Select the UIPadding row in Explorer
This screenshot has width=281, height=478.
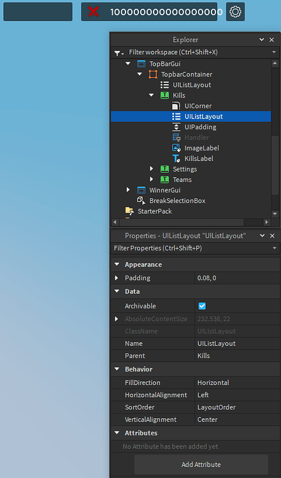coord(191,127)
